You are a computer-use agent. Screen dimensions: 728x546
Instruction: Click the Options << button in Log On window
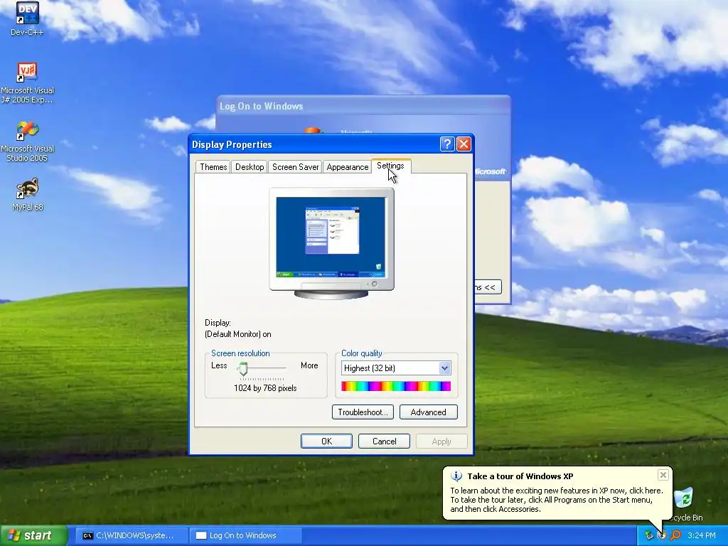click(488, 287)
